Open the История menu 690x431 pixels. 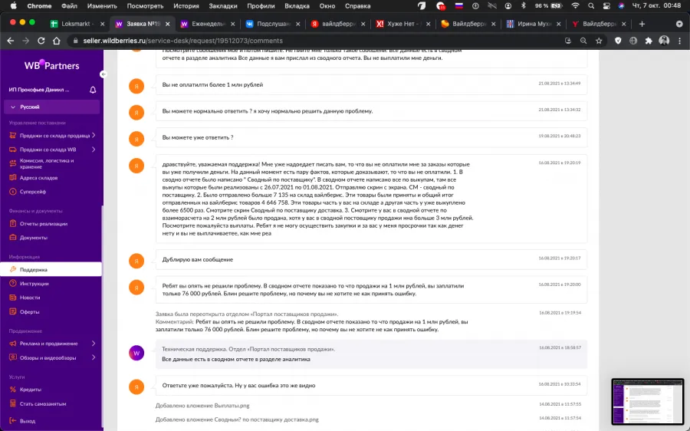186,5
